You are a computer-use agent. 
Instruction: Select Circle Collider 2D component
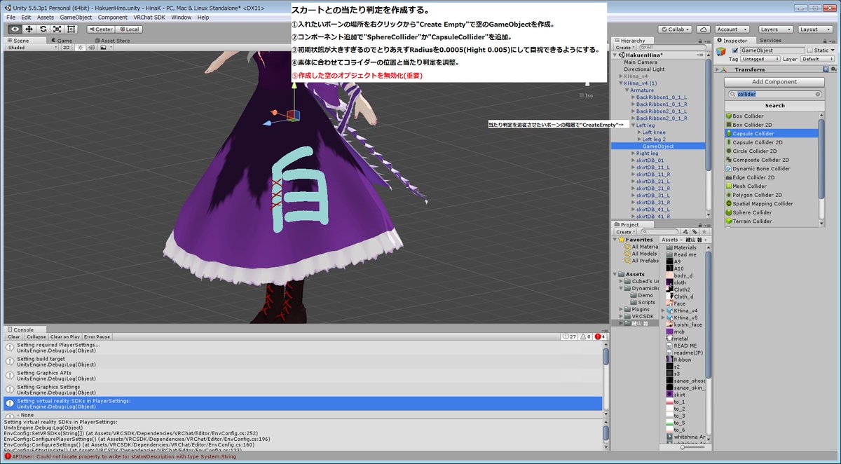[772, 151]
